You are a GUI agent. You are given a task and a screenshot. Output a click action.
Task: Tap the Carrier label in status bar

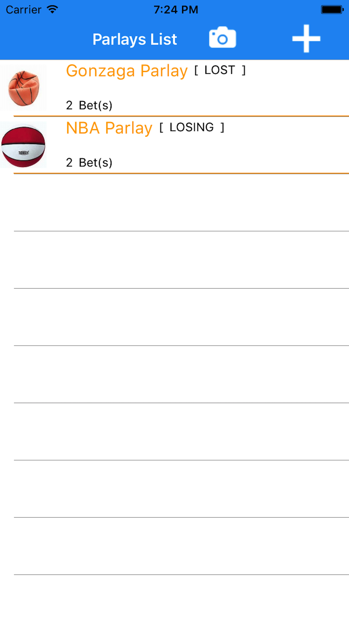tap(24, 10)
